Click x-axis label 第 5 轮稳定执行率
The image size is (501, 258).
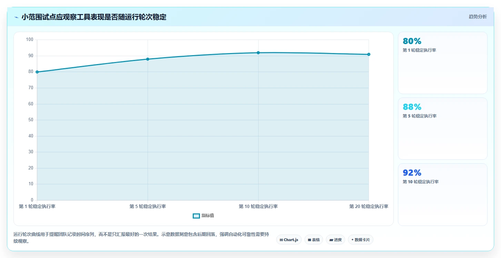148,207
